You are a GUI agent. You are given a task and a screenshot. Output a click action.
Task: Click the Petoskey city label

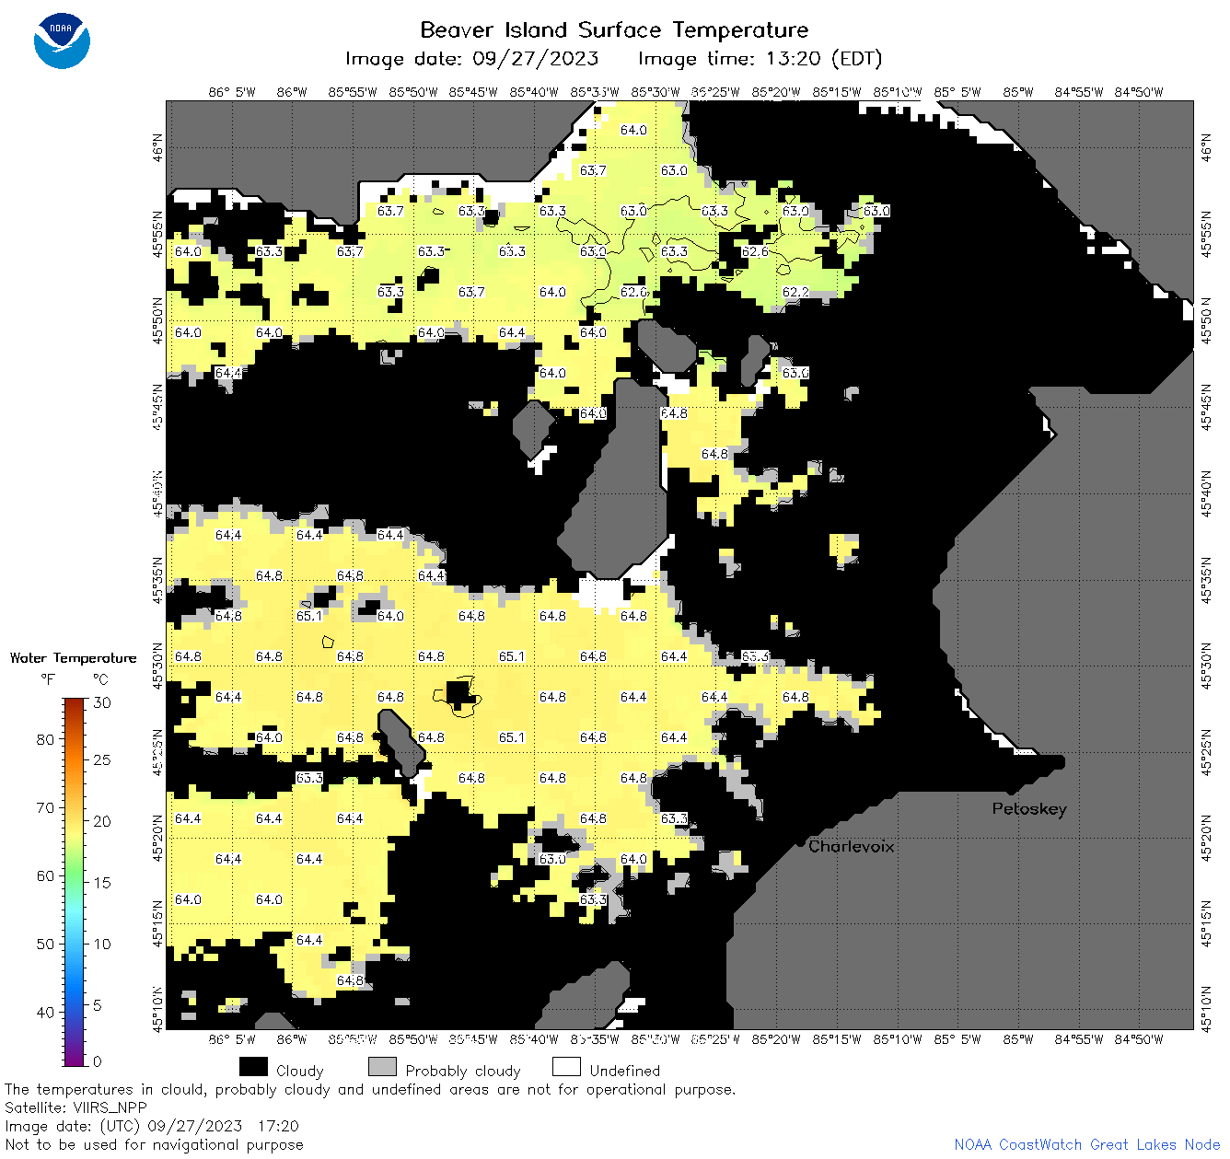click(1029, 809)
